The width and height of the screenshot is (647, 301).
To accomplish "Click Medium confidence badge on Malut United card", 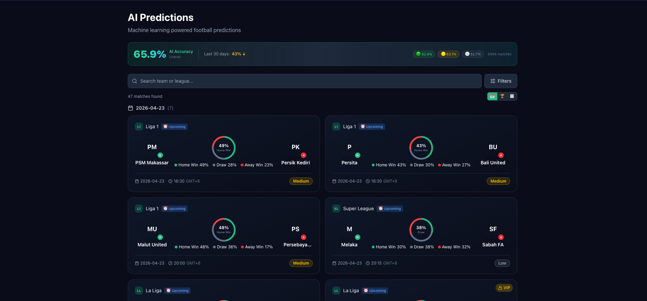I will (301, 263).
